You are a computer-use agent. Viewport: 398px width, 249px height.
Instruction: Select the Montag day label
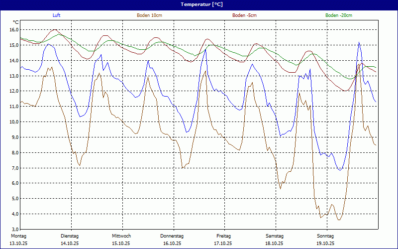click(x=19, y=236)
